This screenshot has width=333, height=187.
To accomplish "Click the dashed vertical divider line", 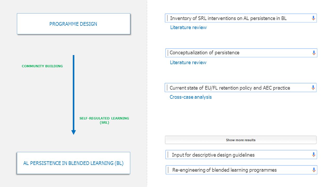I will tap(147, 94).
